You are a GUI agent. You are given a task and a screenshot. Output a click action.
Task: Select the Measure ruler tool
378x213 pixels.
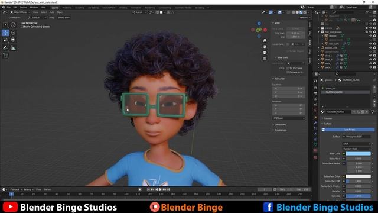point(13,48)
